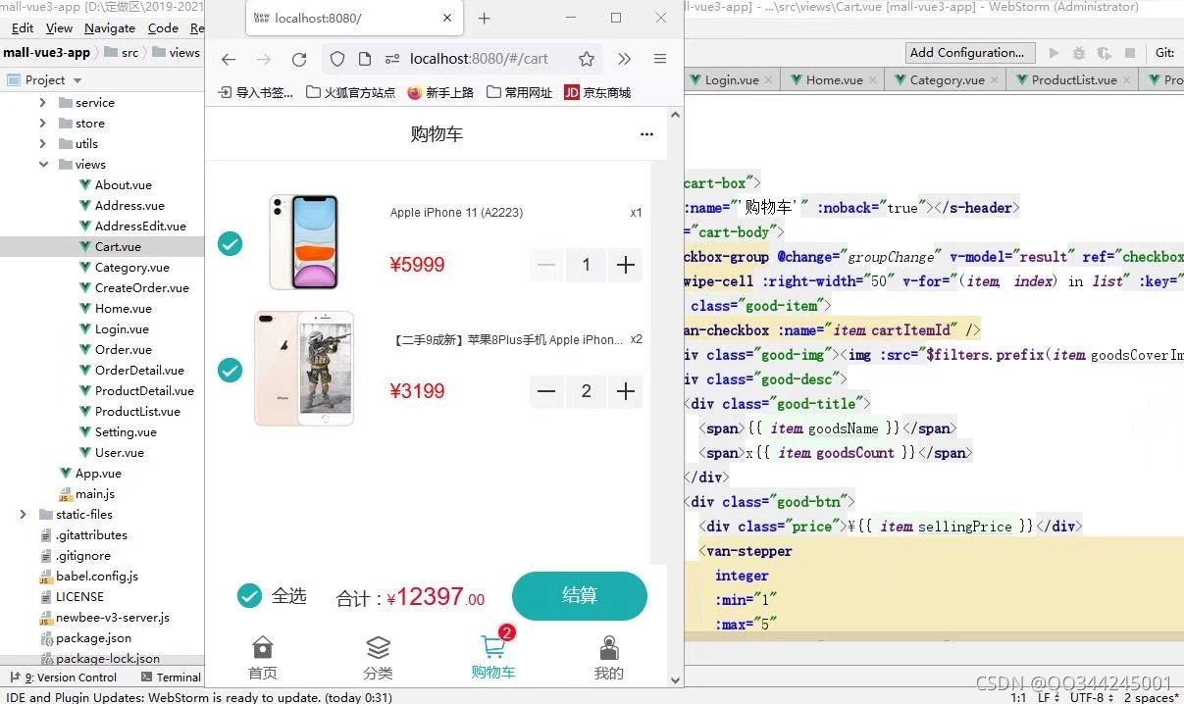The height and width of the screenshot is (704, 1184).
Task: Select Cart.vue in project tree
Action: coord(118,246)
